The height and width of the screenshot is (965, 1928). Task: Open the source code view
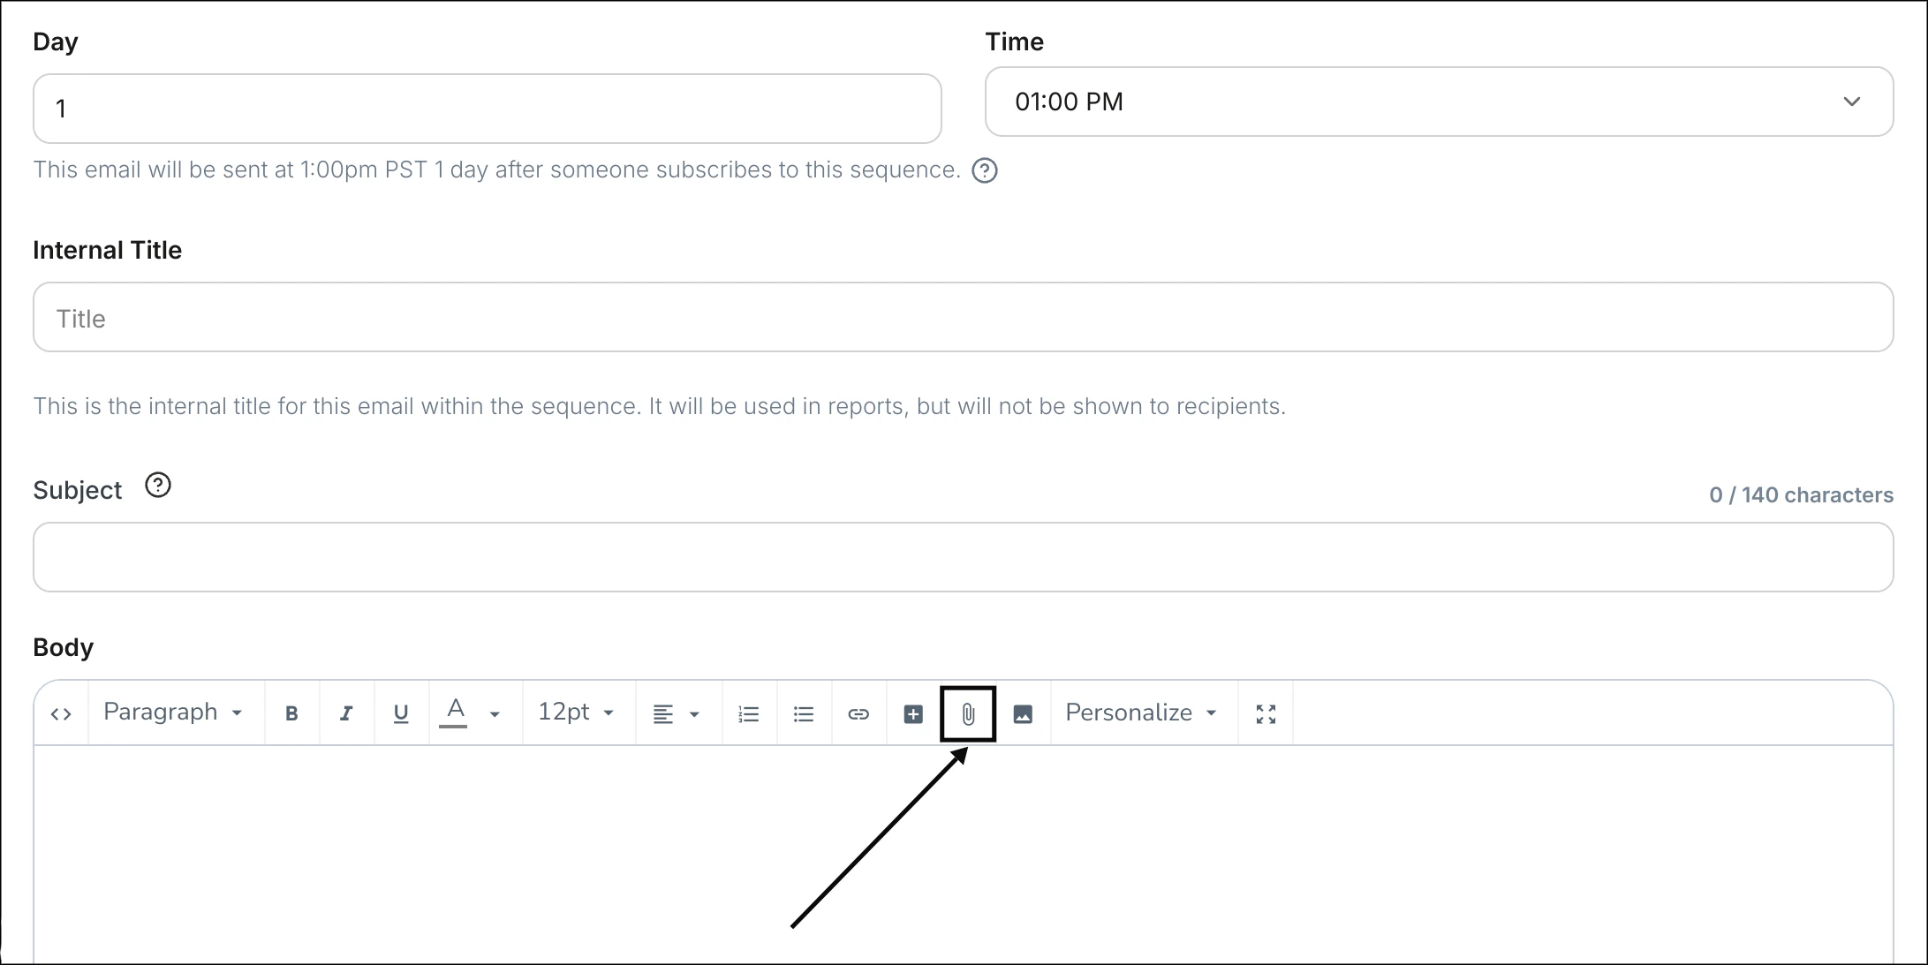tap(61, 712)
